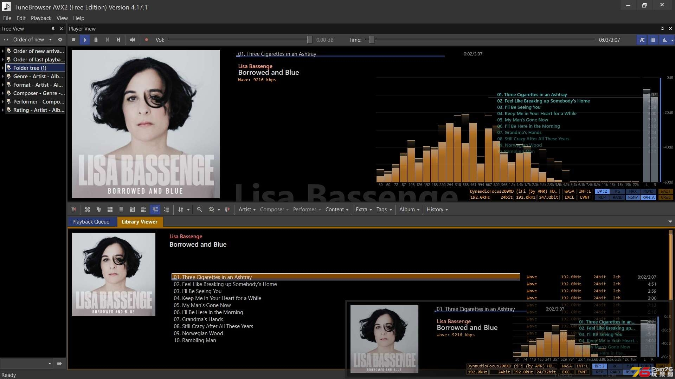This screenshot has height=379, width=675.
Task: Expand the Folder tree (1) node
Action: click(3, 68)
